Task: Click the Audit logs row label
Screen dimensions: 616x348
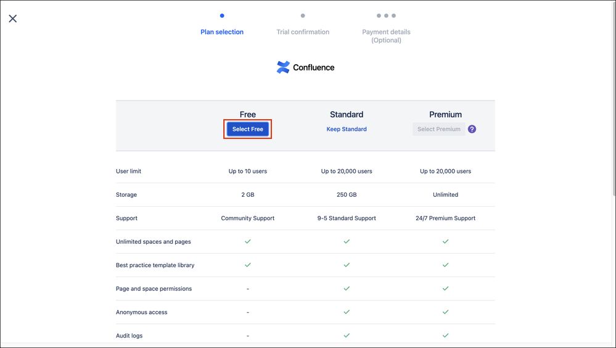Action: point(129,336)
